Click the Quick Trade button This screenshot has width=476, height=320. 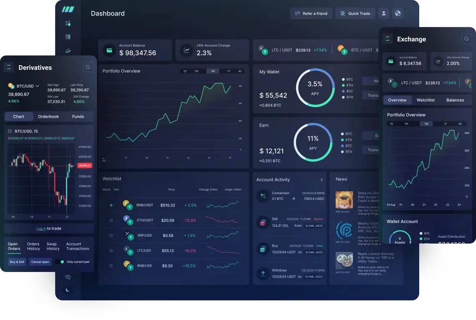355,13
